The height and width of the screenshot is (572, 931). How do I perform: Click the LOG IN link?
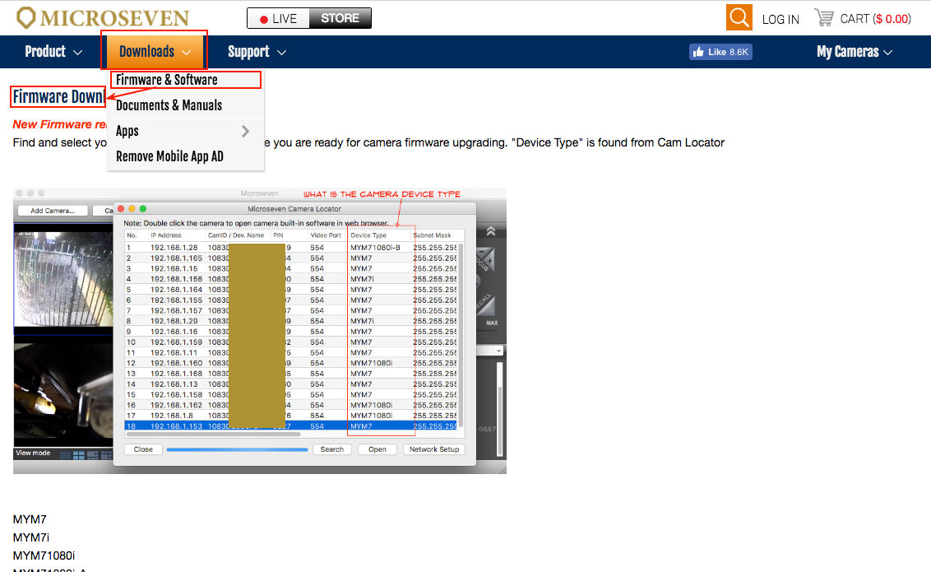[780, 19]
